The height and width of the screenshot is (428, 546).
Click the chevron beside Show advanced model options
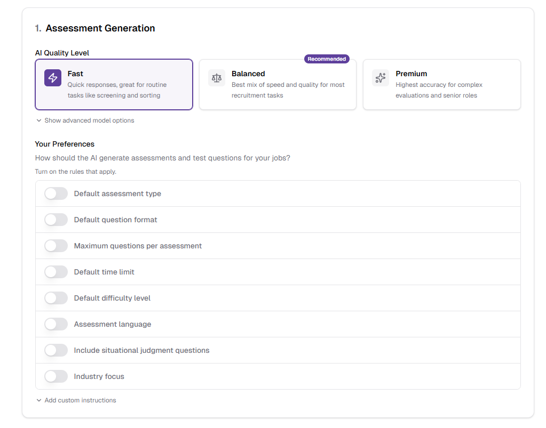38,120
